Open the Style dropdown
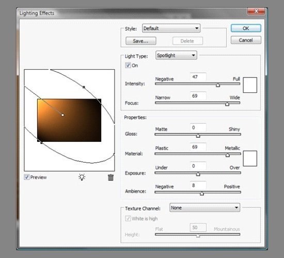This screenshot has height=258, width=284. 171,28
